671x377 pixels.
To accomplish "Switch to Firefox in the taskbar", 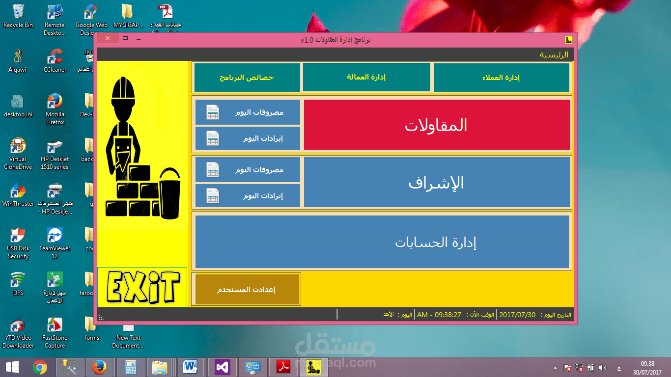I will click(99, 367).
